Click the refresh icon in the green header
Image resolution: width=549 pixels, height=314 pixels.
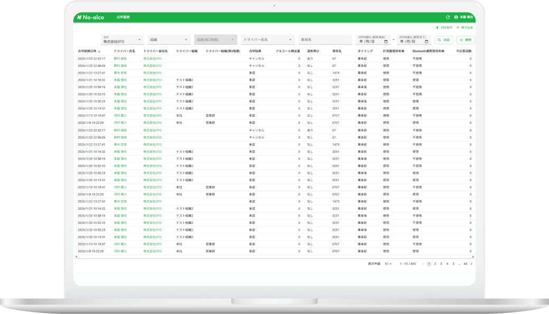[x=448, y=17]
